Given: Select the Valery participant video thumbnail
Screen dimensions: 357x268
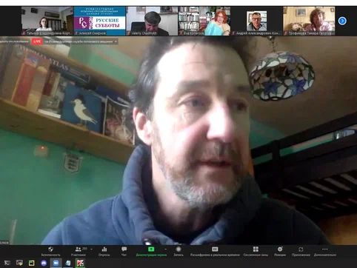Looking at the screenshot, I should point(152,21).
